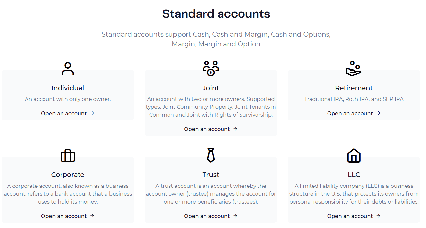Open an account for Joint

point(207,129)
